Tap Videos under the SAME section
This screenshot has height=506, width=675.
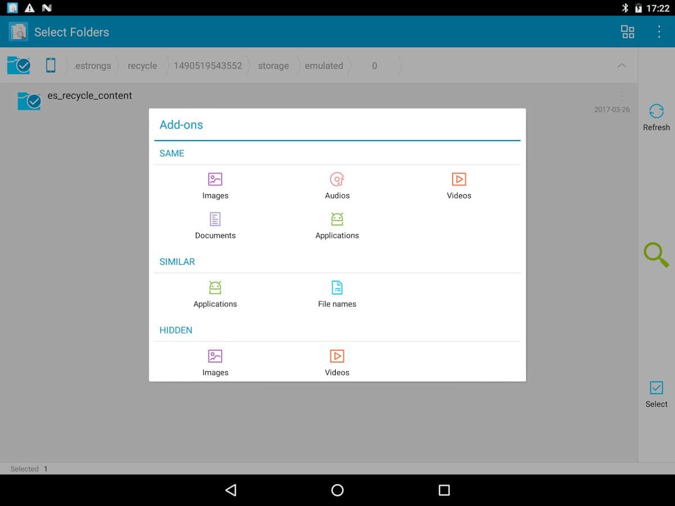coord(459,186)
